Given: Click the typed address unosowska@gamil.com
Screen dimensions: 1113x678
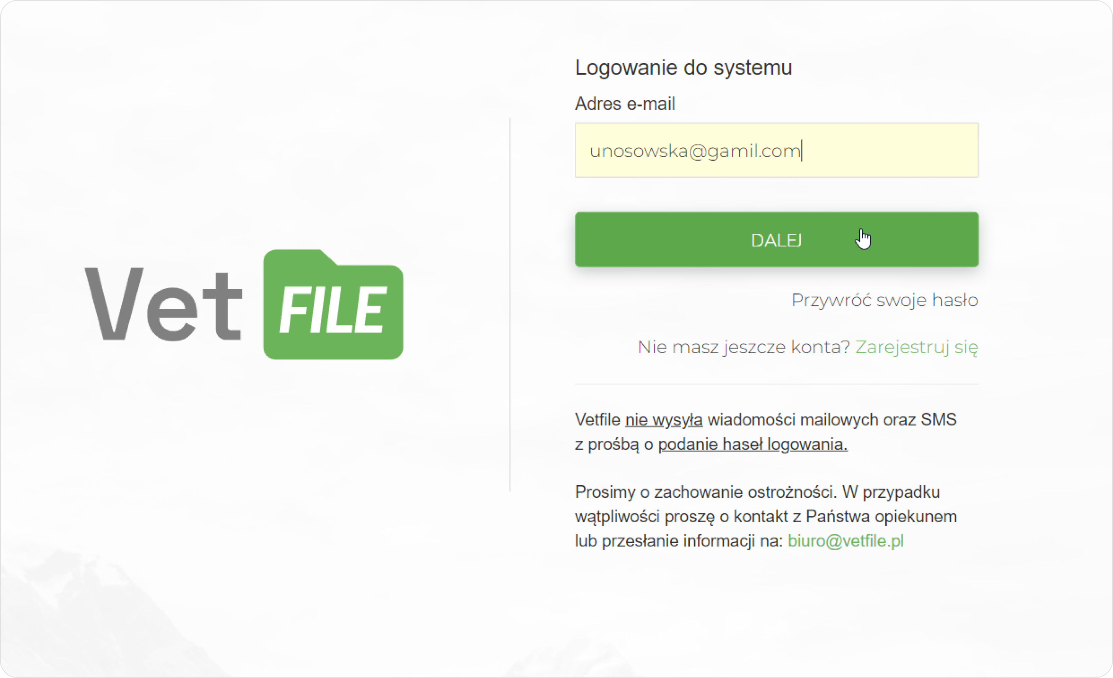Looking at the screenshot, I should pyautogui.click(x=695, y=151).
